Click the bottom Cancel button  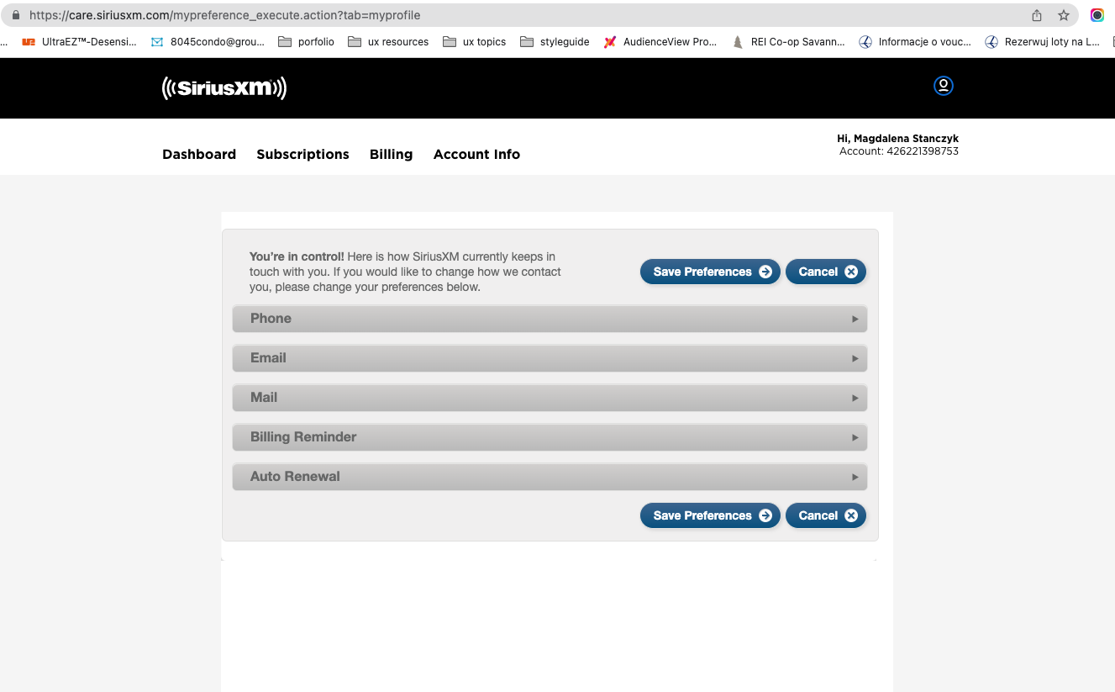[825, 515]
